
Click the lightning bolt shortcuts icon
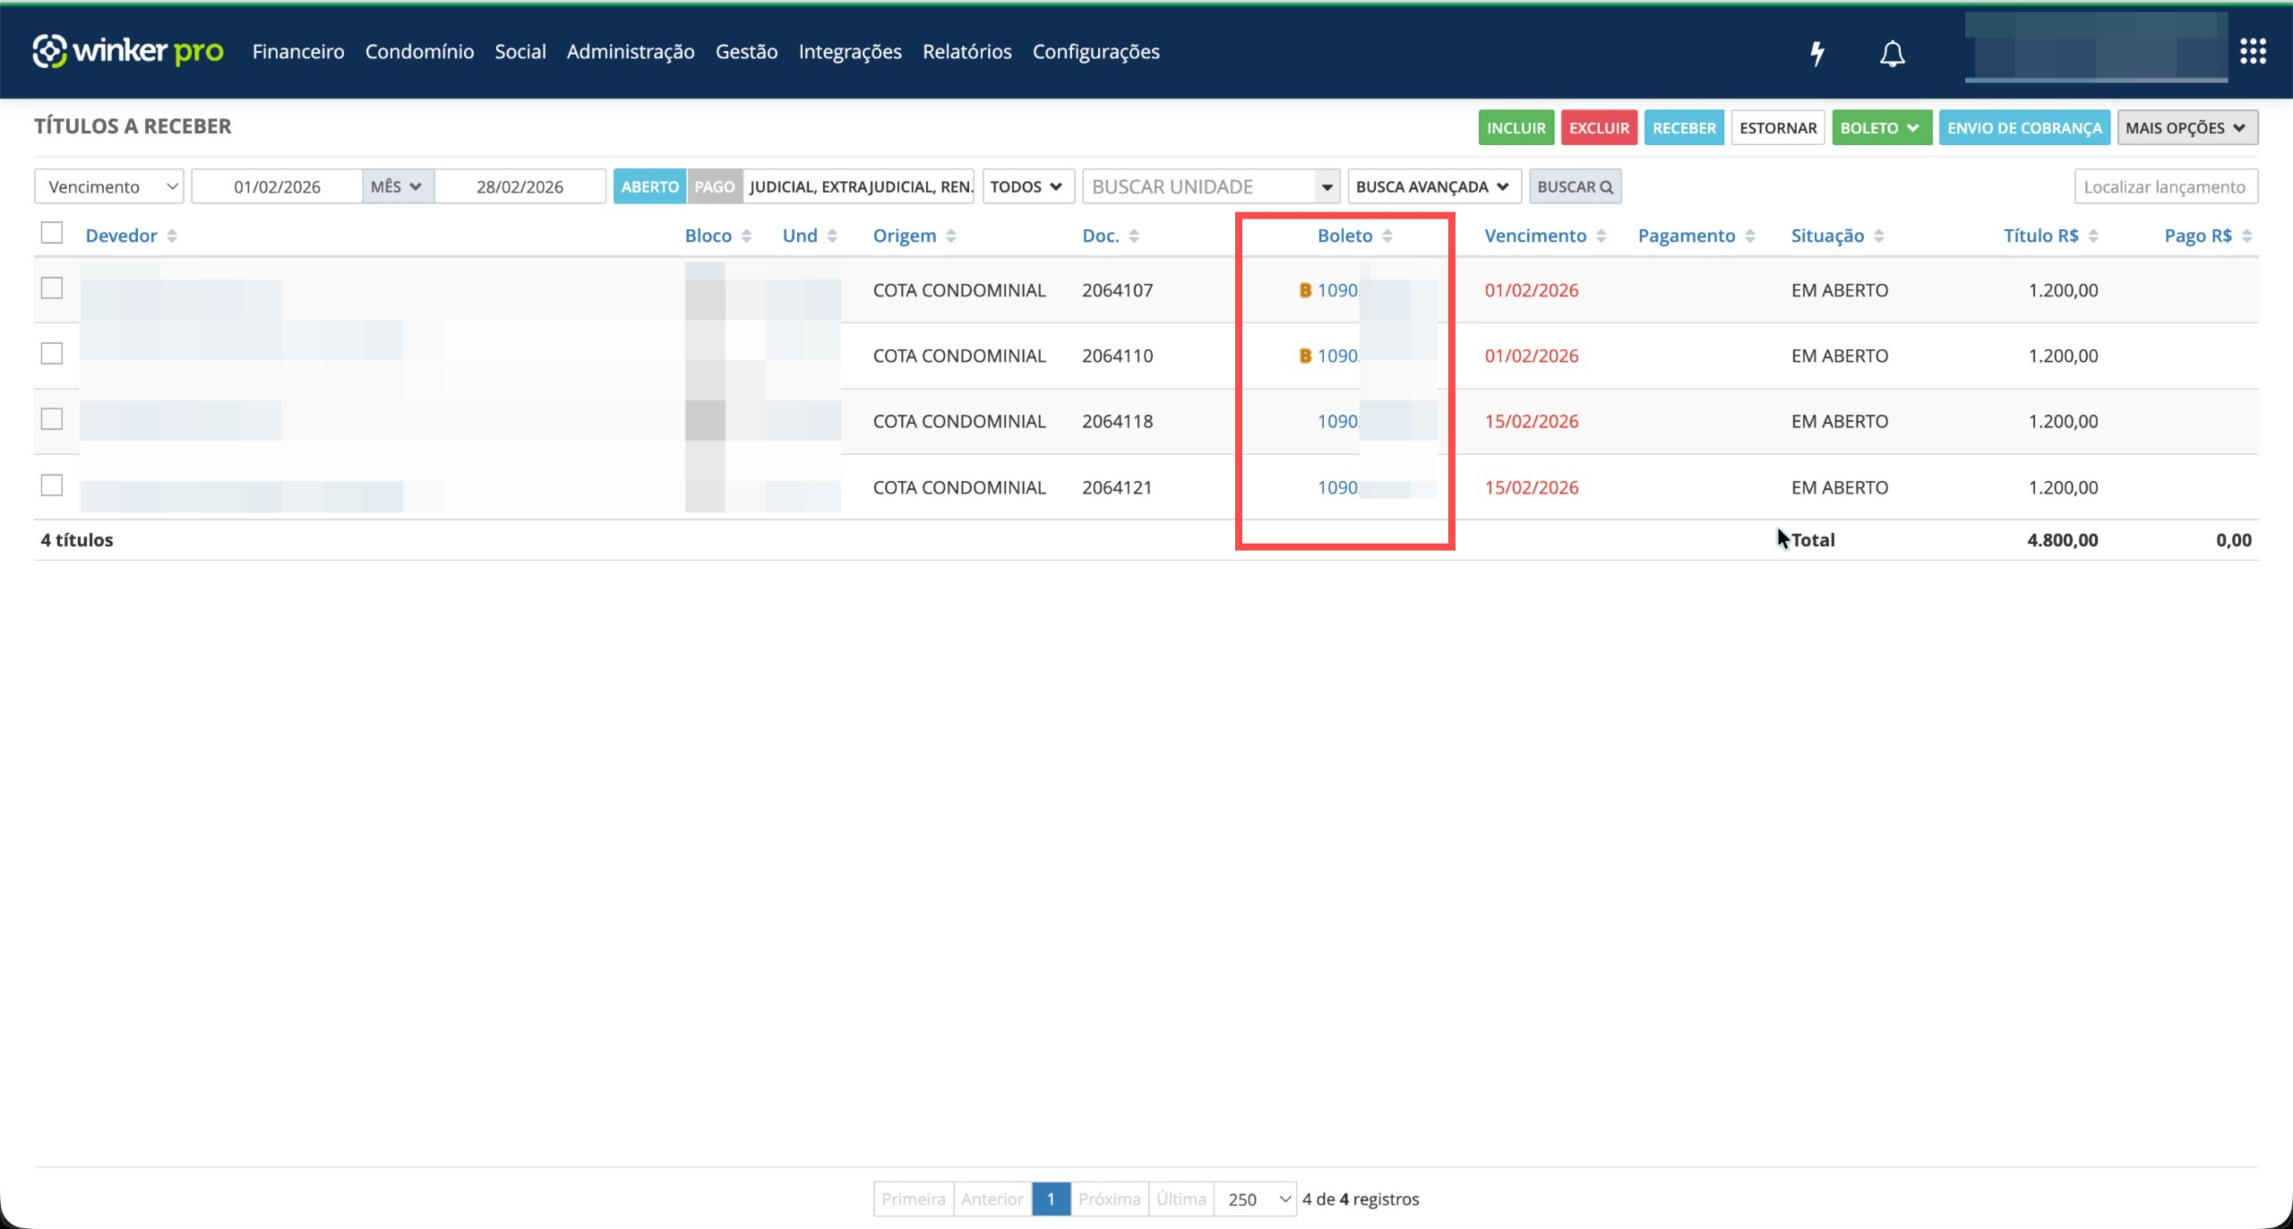[x=1816, y=53]
